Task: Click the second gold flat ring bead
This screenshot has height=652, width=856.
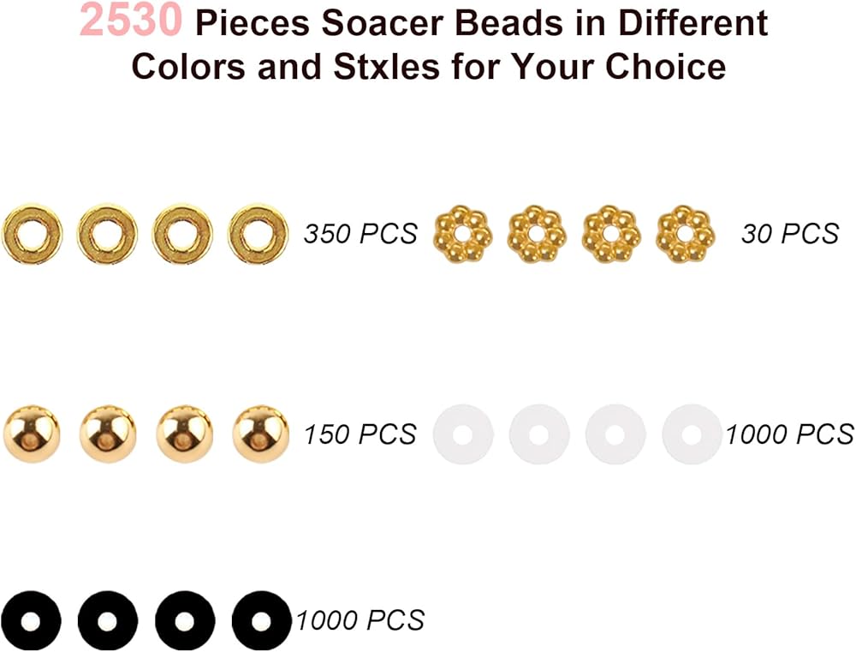Action: click(x=107, y=233)
